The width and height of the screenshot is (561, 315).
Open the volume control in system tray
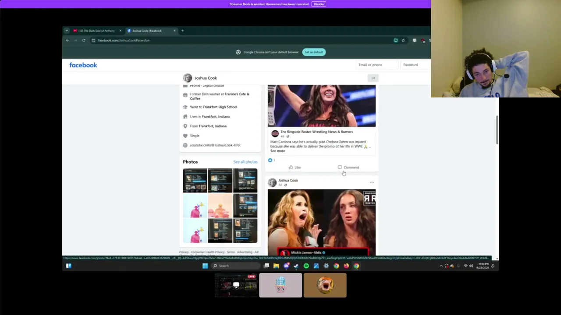point(471,266)
